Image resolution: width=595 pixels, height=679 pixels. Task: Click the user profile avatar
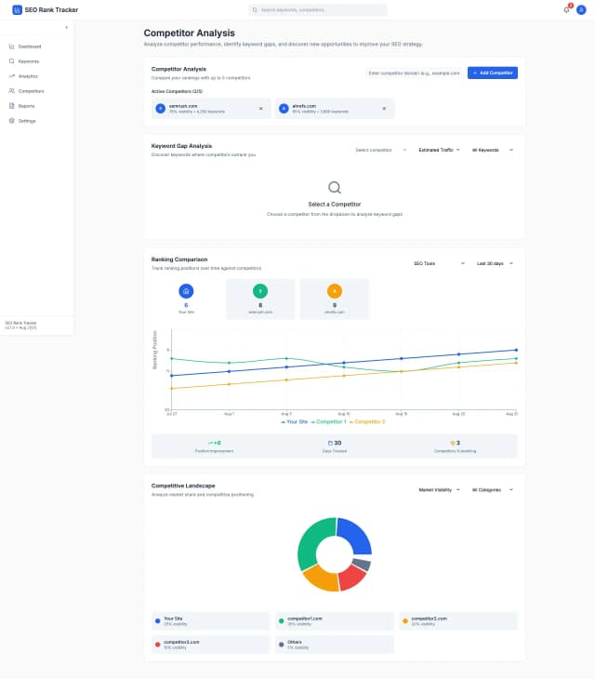coord(582,10)
